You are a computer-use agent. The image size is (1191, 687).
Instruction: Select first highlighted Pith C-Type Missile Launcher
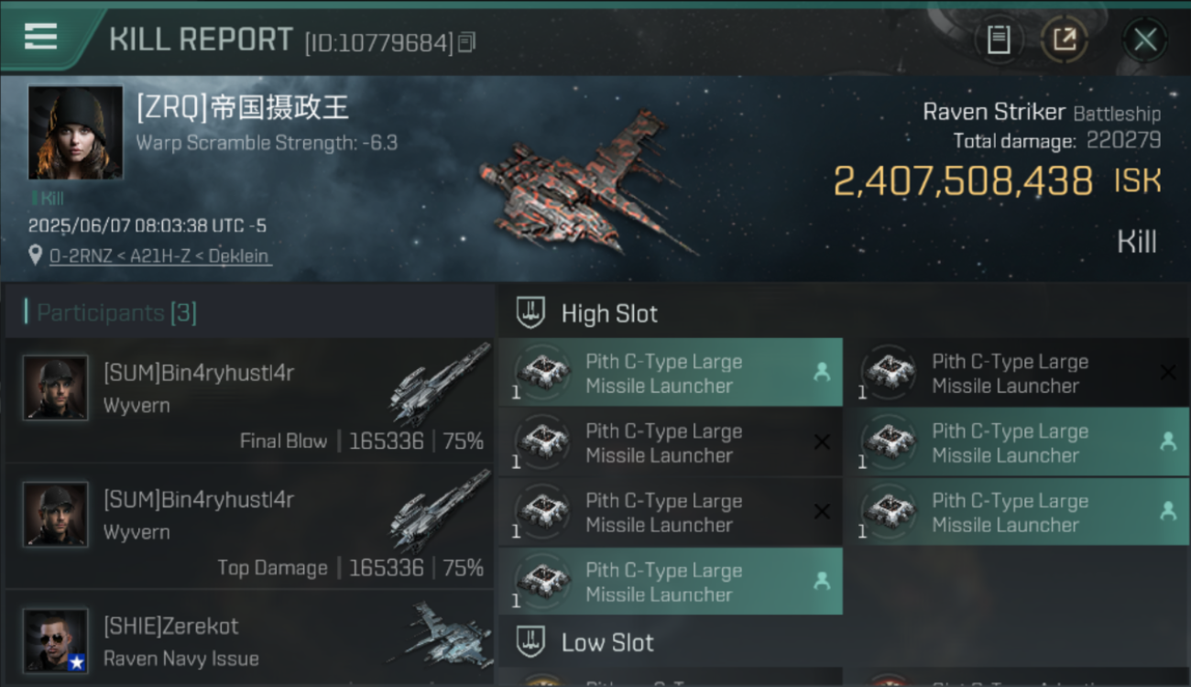pos(671,373)
